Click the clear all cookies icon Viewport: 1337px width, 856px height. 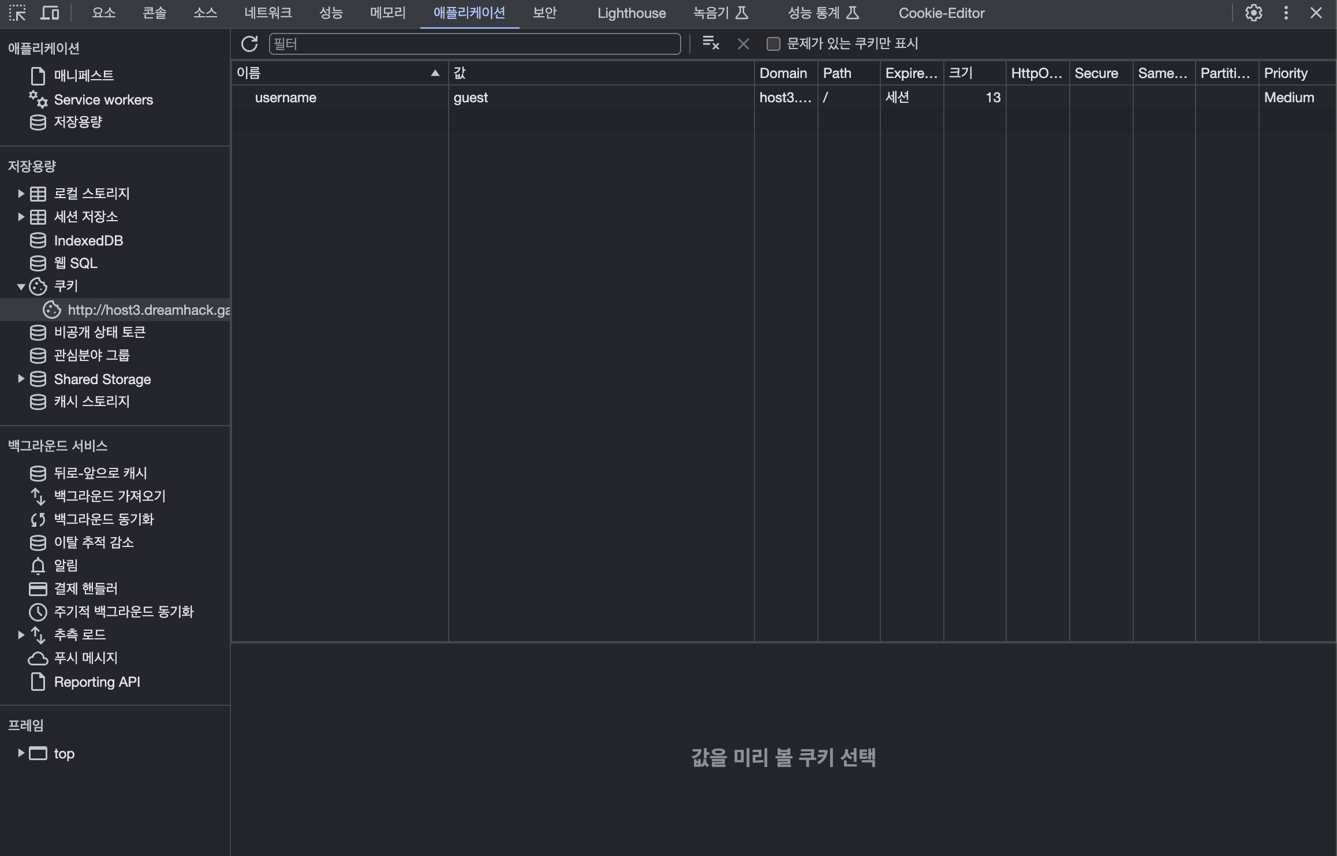711,44
